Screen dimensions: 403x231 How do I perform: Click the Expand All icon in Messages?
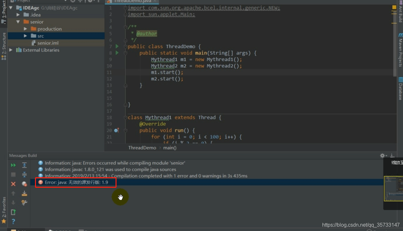[24, 165]
